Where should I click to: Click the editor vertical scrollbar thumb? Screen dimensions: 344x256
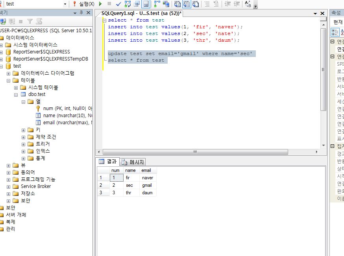323,70
